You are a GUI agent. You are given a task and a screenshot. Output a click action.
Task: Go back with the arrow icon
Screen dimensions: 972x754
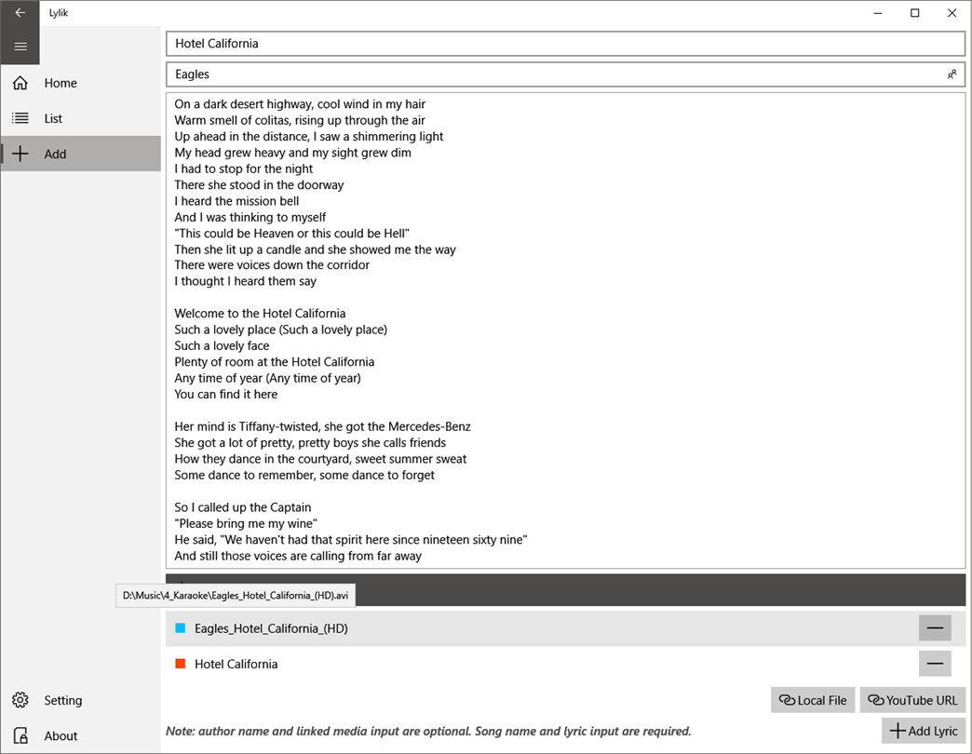[x=20, y=12]
